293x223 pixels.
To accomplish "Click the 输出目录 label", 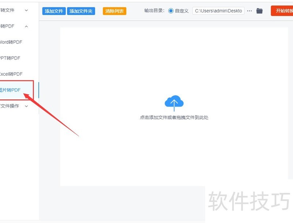I will (x=154, y=11).
